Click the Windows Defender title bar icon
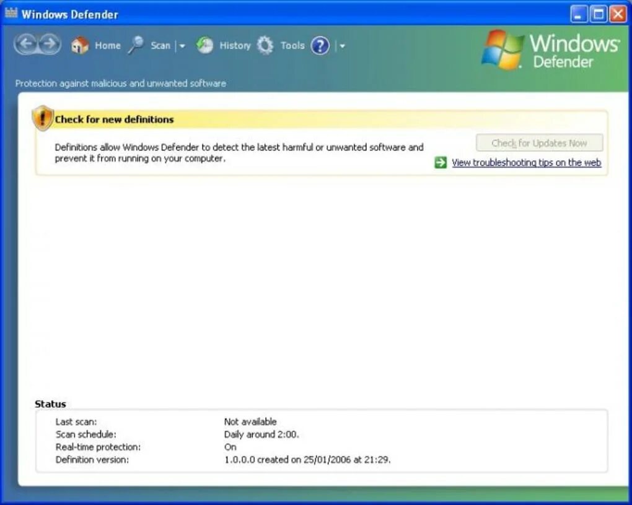Image resolution: width=632 pixels, height=505 pixels. (x=11, y=13)
